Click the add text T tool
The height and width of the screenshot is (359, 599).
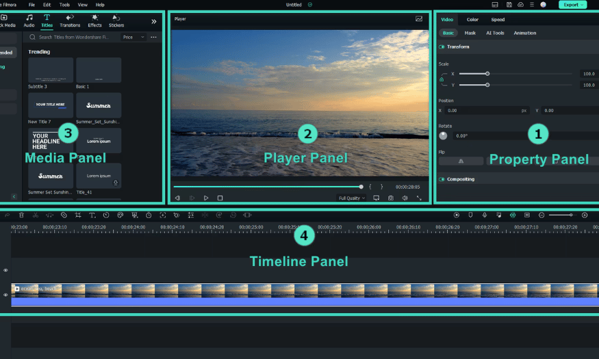tap(92, 215)
